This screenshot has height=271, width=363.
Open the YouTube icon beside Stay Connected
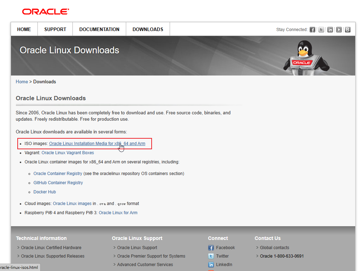click(x=339, y=30)
